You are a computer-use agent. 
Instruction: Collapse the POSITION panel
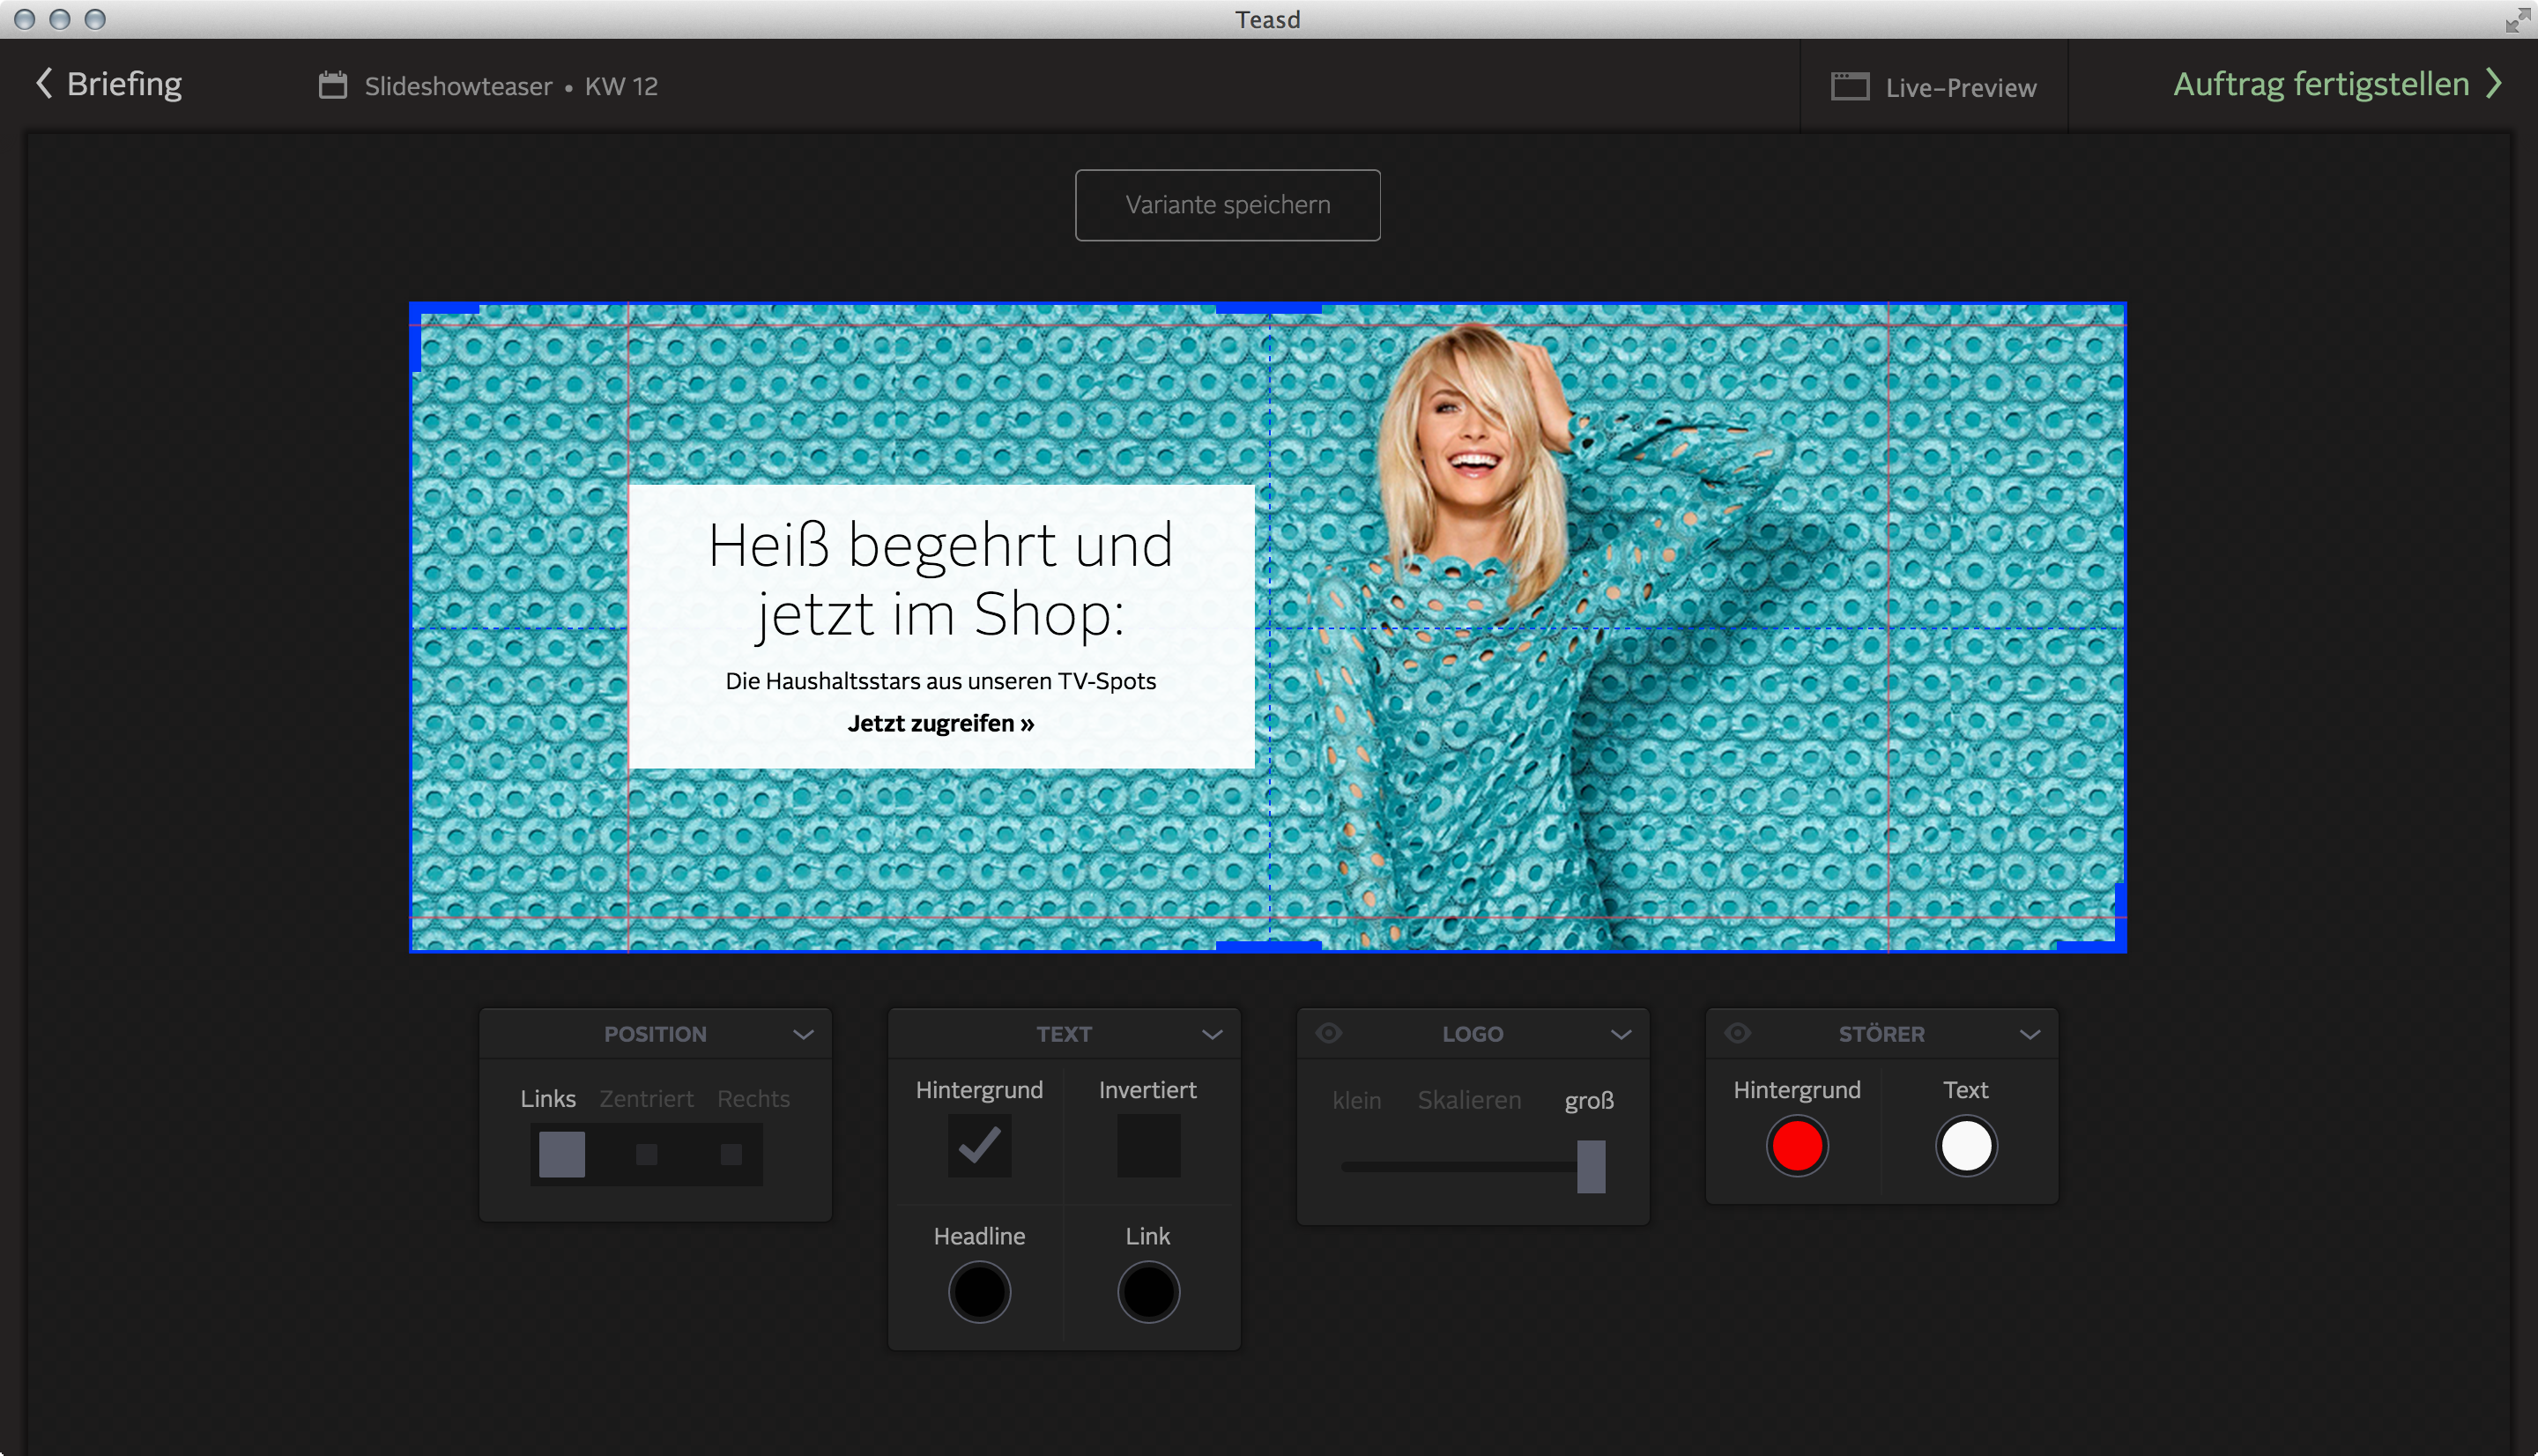click(803, 1033)
